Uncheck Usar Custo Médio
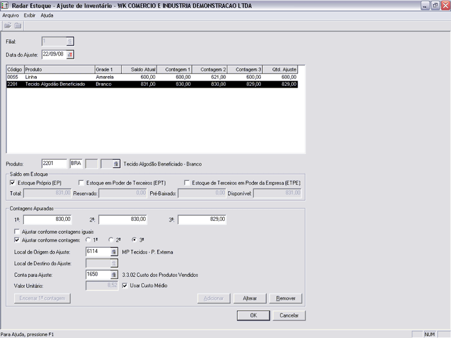This screenshot has width=451, height=338. click(x=124, y=285)
